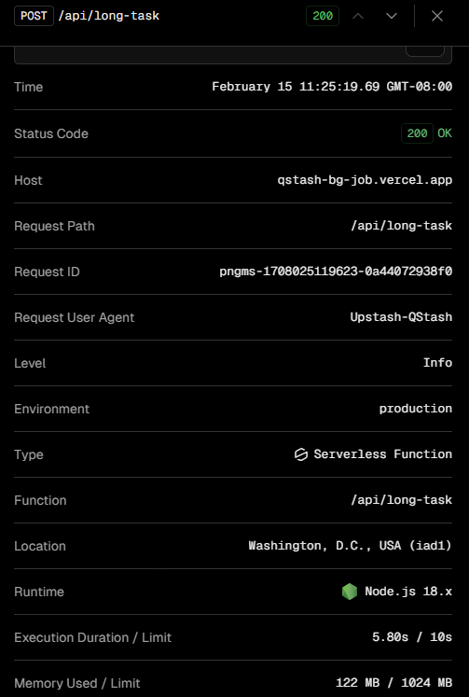The width and height of the screenshot is (469, 697).
Task: Click the Request Path value /api/long-task
Action: point(402,226)
